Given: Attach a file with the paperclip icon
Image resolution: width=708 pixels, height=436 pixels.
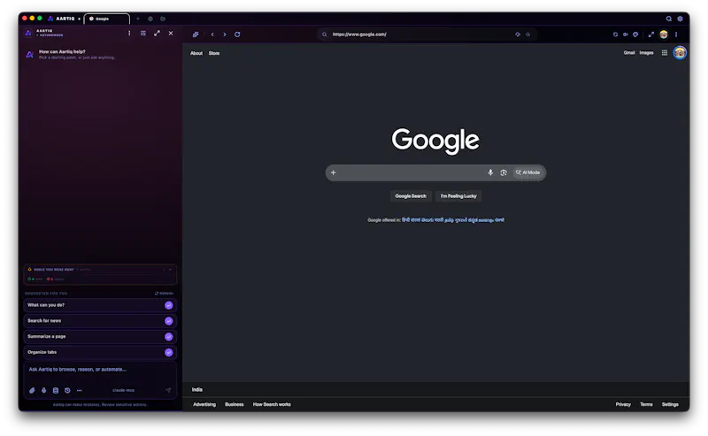Looking at the screenshot, I should click(x=32, y=390).
